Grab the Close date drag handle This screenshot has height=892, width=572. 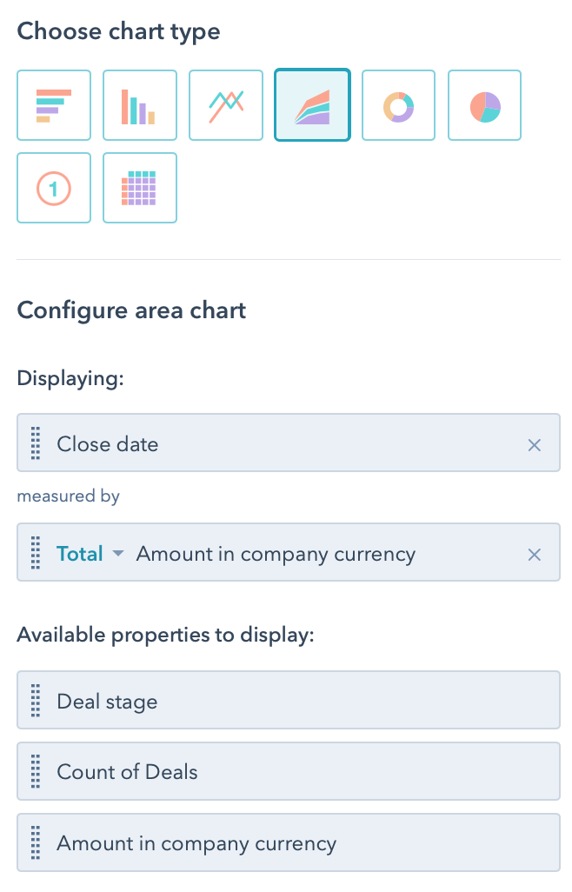[x=36, y=444]
